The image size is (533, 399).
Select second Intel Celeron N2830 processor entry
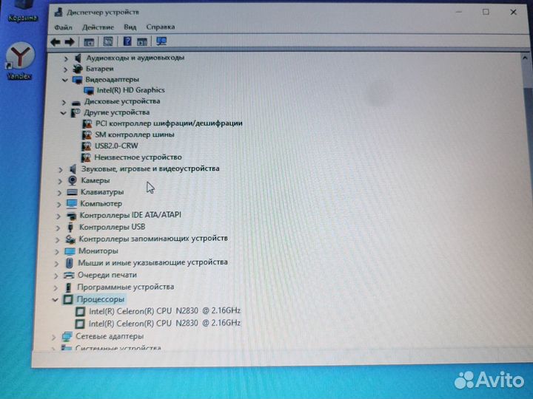pyautogui.click(x=164, y=324)
